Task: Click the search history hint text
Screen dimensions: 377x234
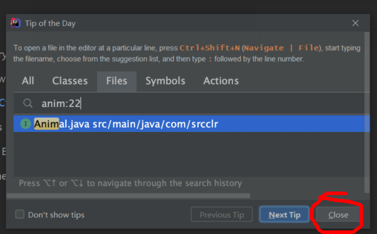Action: 130,183
